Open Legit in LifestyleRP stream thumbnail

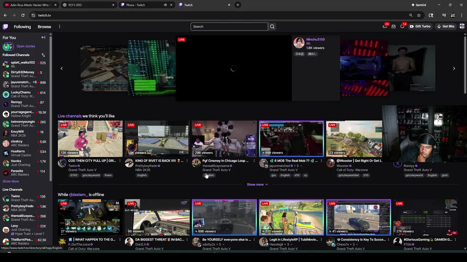pos(292,217)
